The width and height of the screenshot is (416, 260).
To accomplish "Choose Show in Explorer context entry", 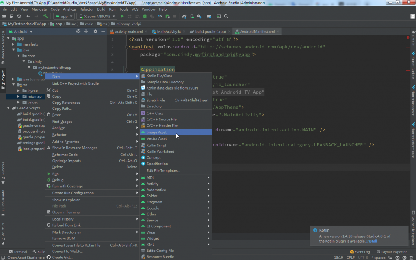I will coord(93,200).
